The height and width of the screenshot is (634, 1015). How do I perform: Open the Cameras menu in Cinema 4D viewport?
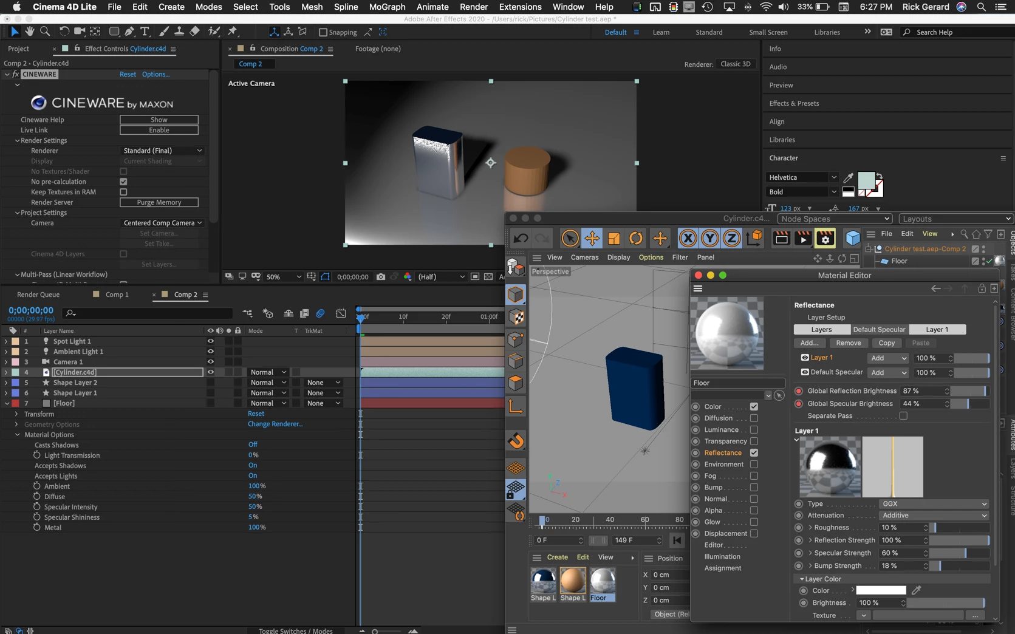(x=584, y=257)
